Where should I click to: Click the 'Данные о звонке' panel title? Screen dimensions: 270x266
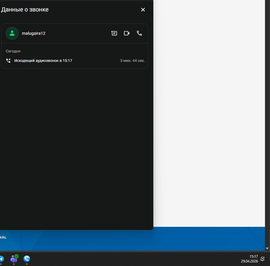[25, 10]
